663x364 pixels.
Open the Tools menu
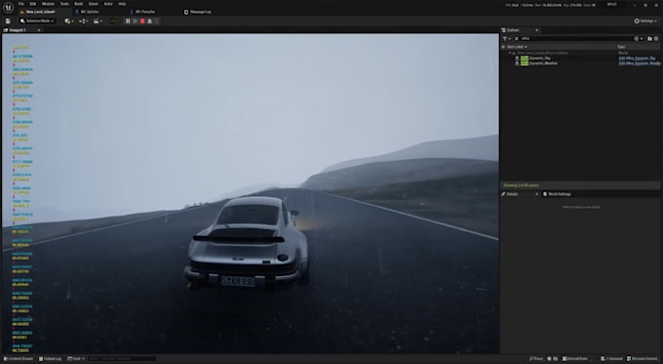(64, 4)
